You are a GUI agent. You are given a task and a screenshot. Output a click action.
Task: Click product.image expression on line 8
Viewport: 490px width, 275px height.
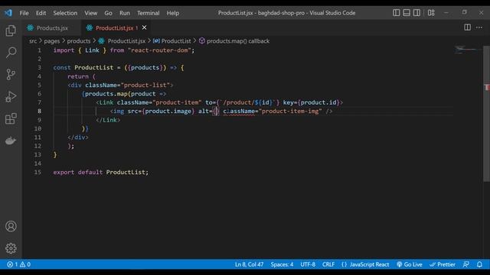(x=168, y=112)
